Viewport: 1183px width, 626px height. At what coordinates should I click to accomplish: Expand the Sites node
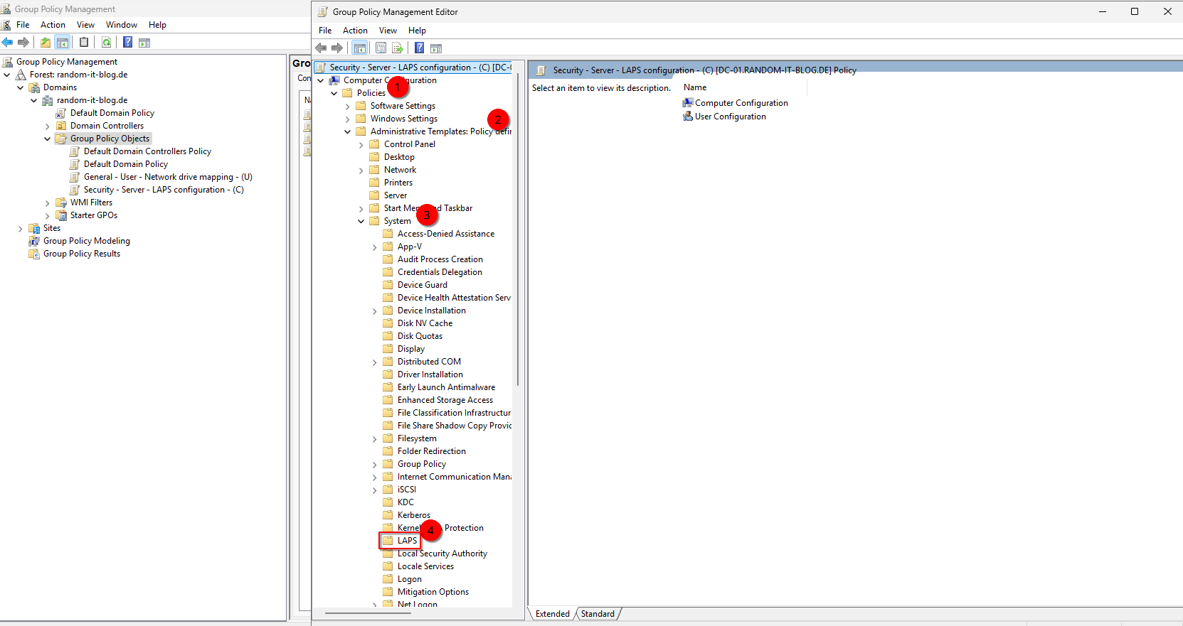[21, 228]
